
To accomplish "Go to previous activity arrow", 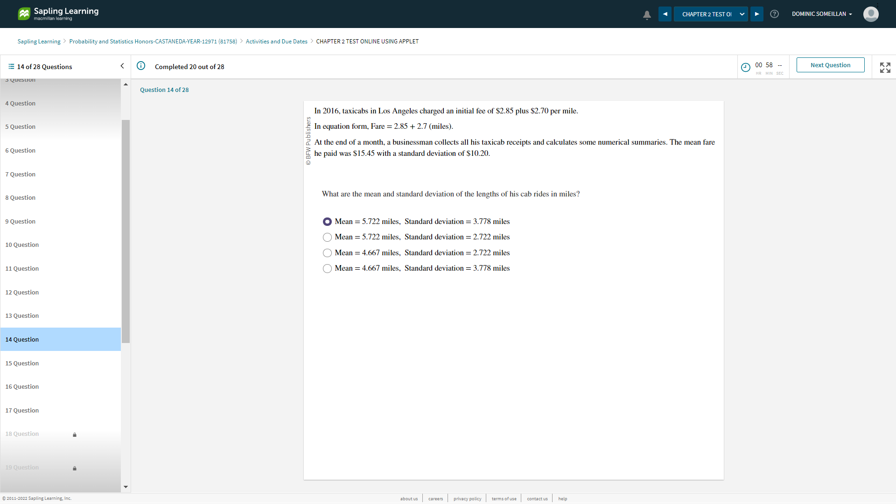I will pyautogui.click(x=665, y=14).
